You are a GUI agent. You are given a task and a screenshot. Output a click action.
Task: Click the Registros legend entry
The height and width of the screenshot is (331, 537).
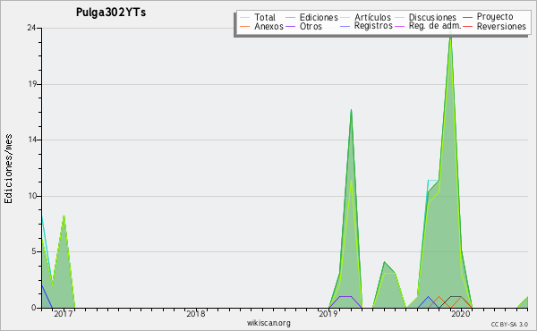click(x=373, y=26)
